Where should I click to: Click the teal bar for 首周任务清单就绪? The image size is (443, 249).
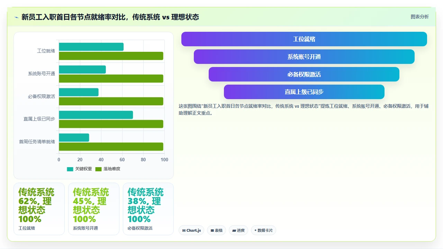point(74,137)
